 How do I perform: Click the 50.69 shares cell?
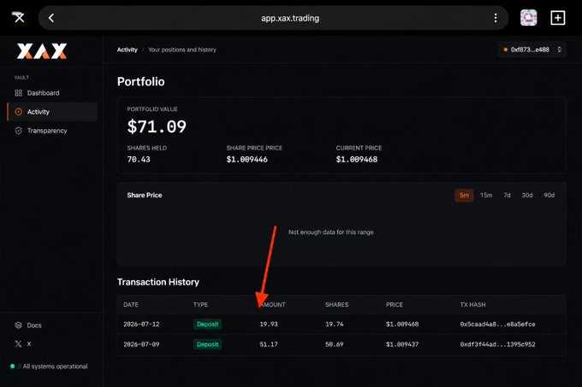click(334, 344)
